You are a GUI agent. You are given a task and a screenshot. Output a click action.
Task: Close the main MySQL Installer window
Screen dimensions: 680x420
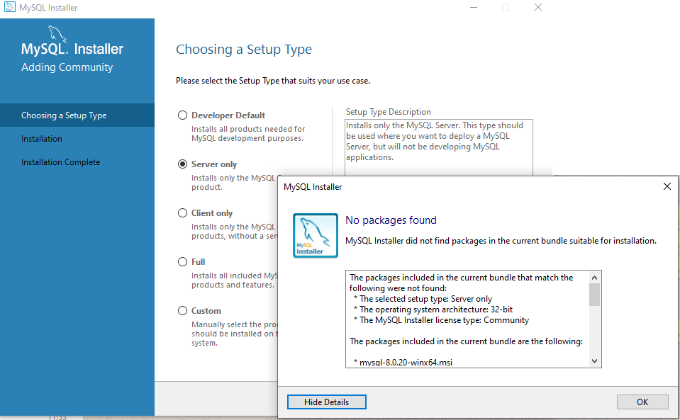point(538,7)
